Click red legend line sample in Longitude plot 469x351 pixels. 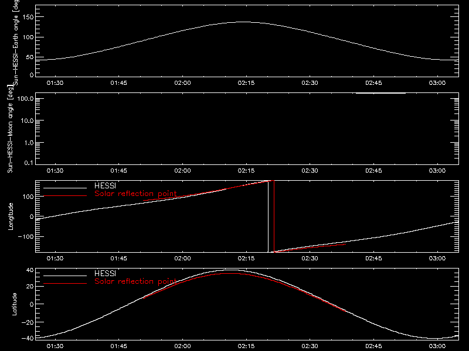(65, 196)
